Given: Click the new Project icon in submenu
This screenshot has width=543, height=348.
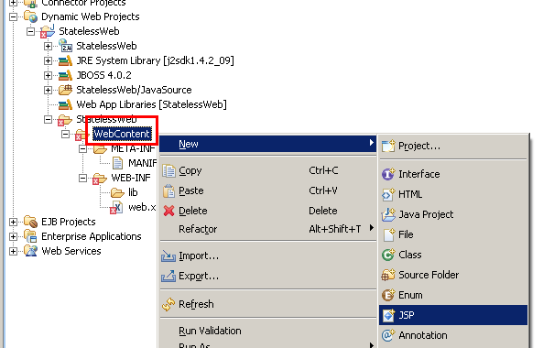Looking at the screenshot, I should (x=388, y=147).
